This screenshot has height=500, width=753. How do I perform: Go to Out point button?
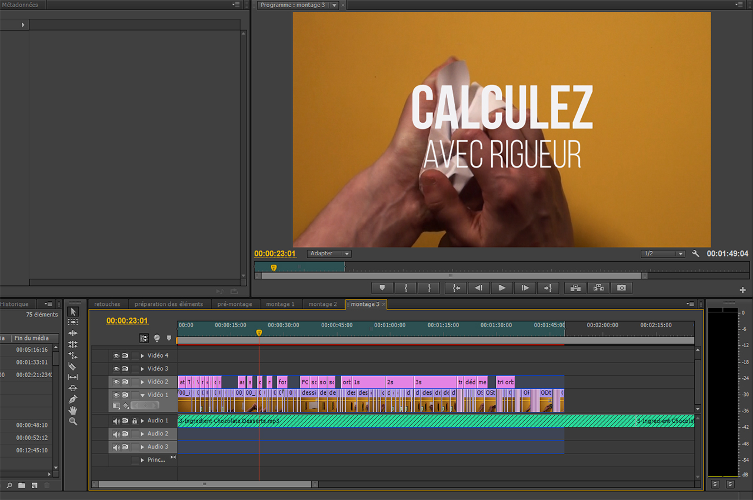[548, 288]
